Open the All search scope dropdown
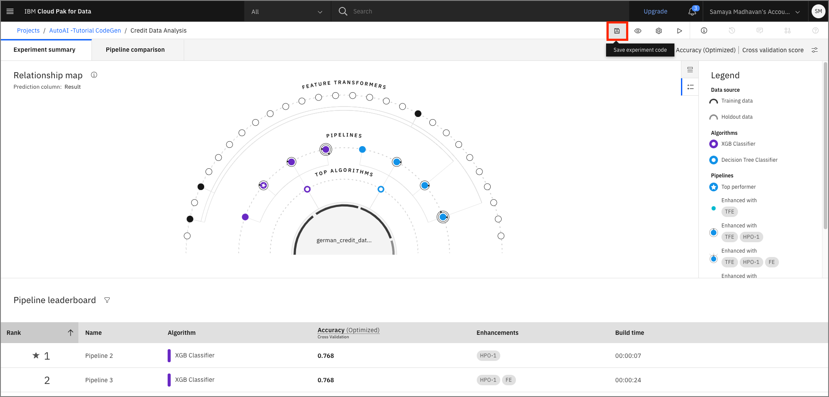 pyautogui.click(x=287, y=11)
